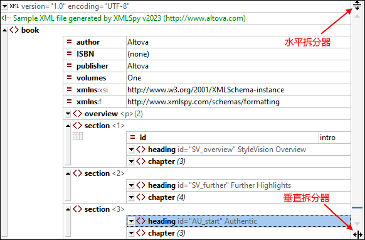Click the id attribute equals icon
This screenshot has height=240, width=365.
coord(132,138)
